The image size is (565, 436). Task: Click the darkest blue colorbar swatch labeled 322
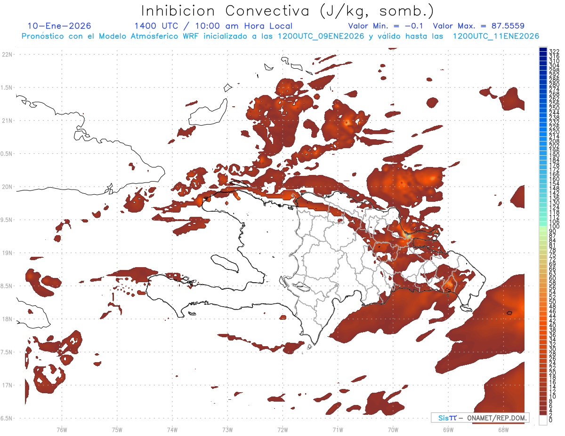(543, 49)
